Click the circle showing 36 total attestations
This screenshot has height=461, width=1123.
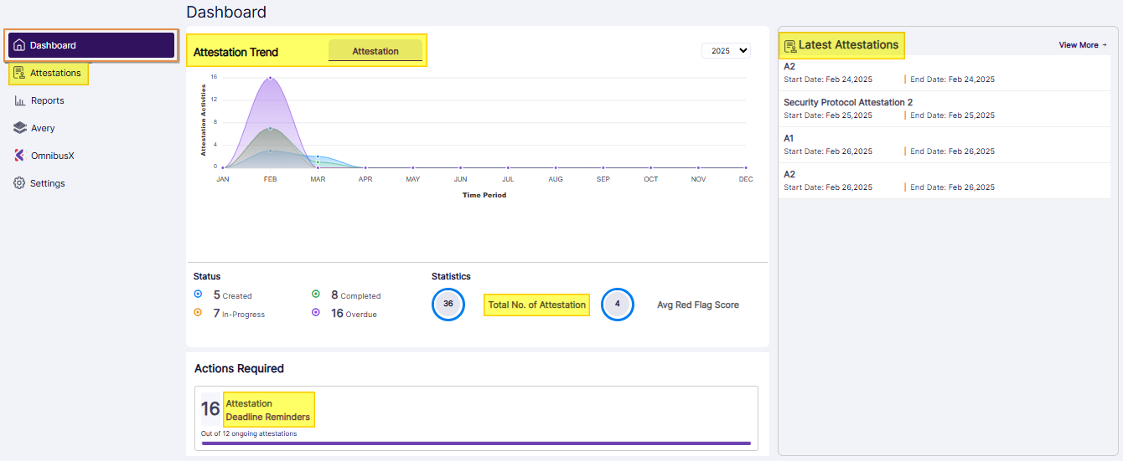pos(448,305)
